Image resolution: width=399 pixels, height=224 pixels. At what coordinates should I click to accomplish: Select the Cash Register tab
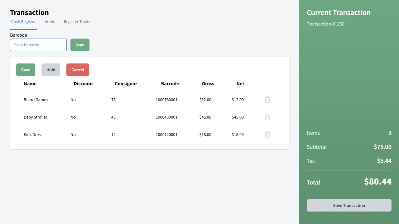click(x=23, y=22)
